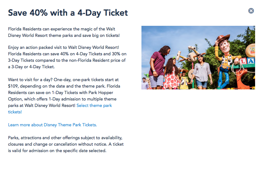
Task: Click the paragraph starting "Enjoy an action packed visit"
Action: click(67, 57)
